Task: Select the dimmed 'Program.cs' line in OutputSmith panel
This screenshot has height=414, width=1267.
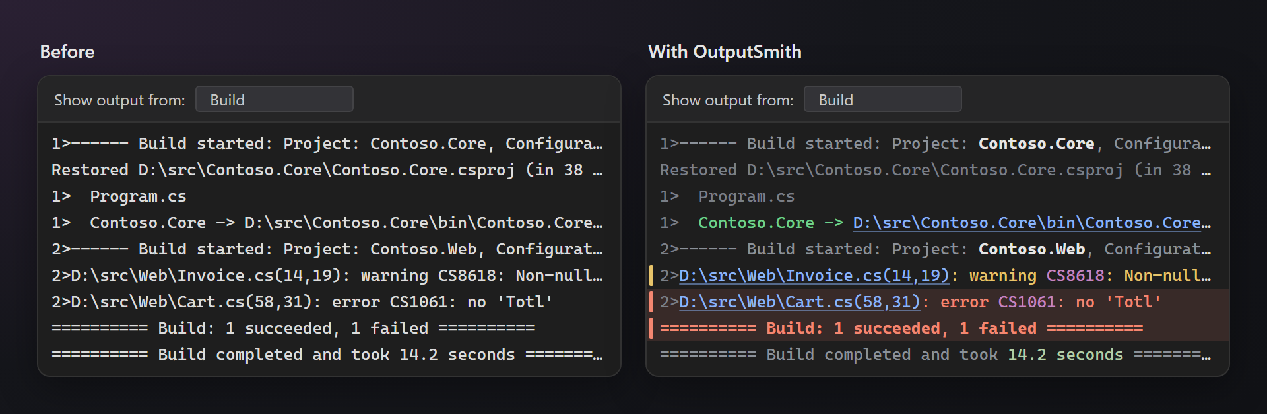Action: click(727, 196)
